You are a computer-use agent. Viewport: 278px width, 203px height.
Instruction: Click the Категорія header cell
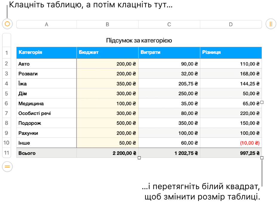point(47,53)
